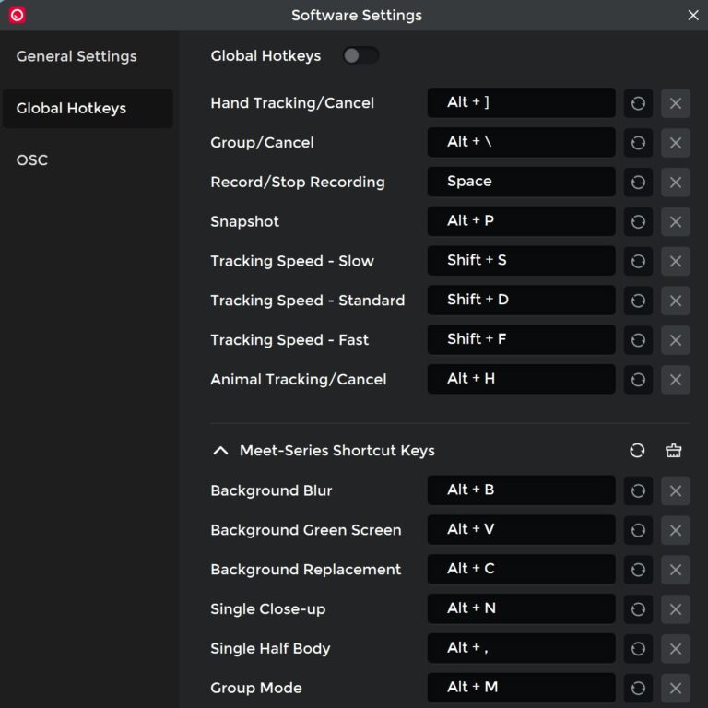Screen dimensions: 708x708
Task: Clear the Tracking Speed - Fast hotkey
Action: pos(675,340)
